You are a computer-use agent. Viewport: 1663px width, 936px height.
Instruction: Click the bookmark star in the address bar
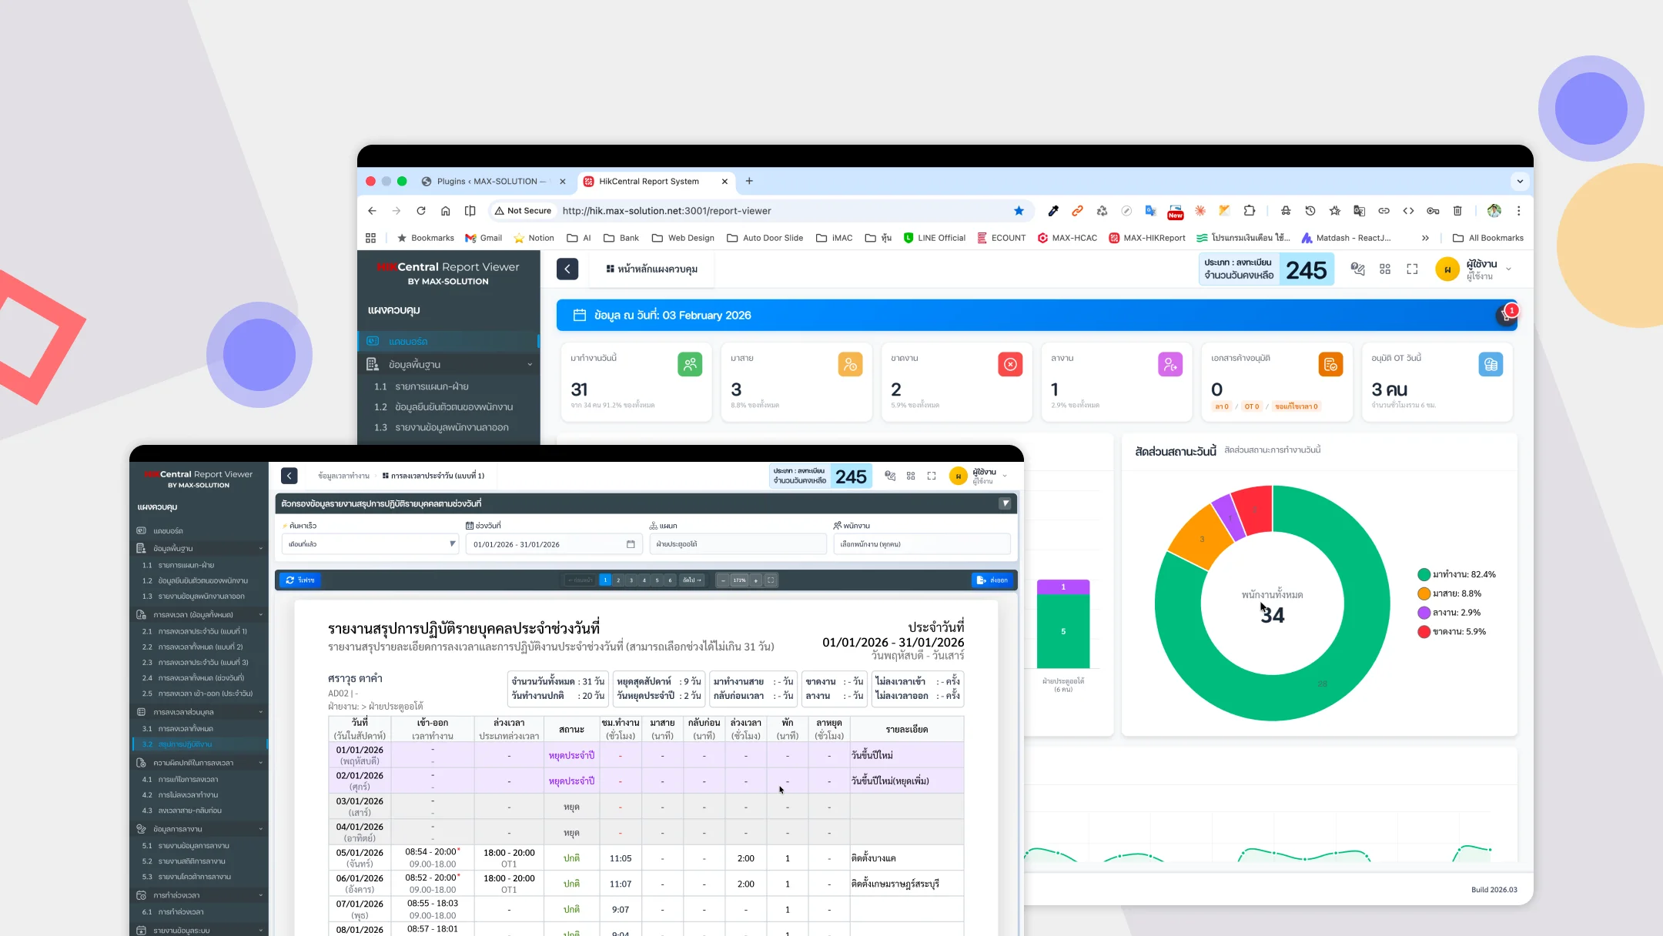[1018, 210]
